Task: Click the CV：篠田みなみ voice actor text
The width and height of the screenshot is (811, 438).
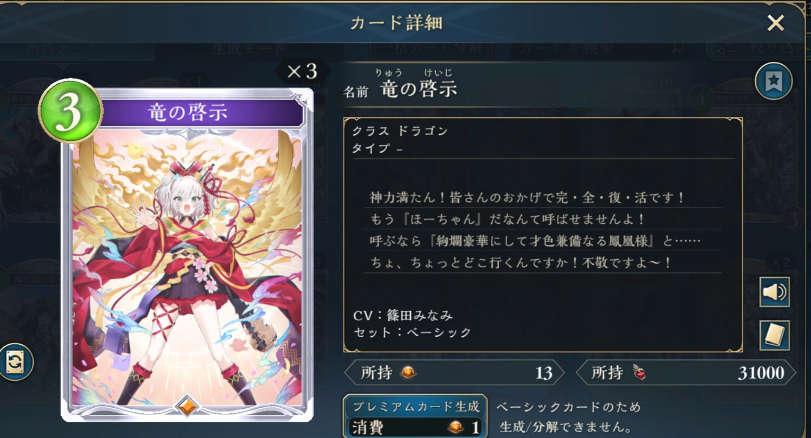Action: [x=403, y=315]
